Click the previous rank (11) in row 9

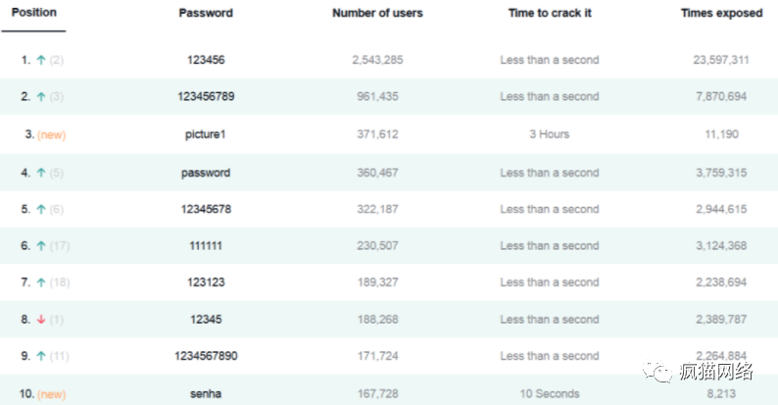[x=60, y=356]
